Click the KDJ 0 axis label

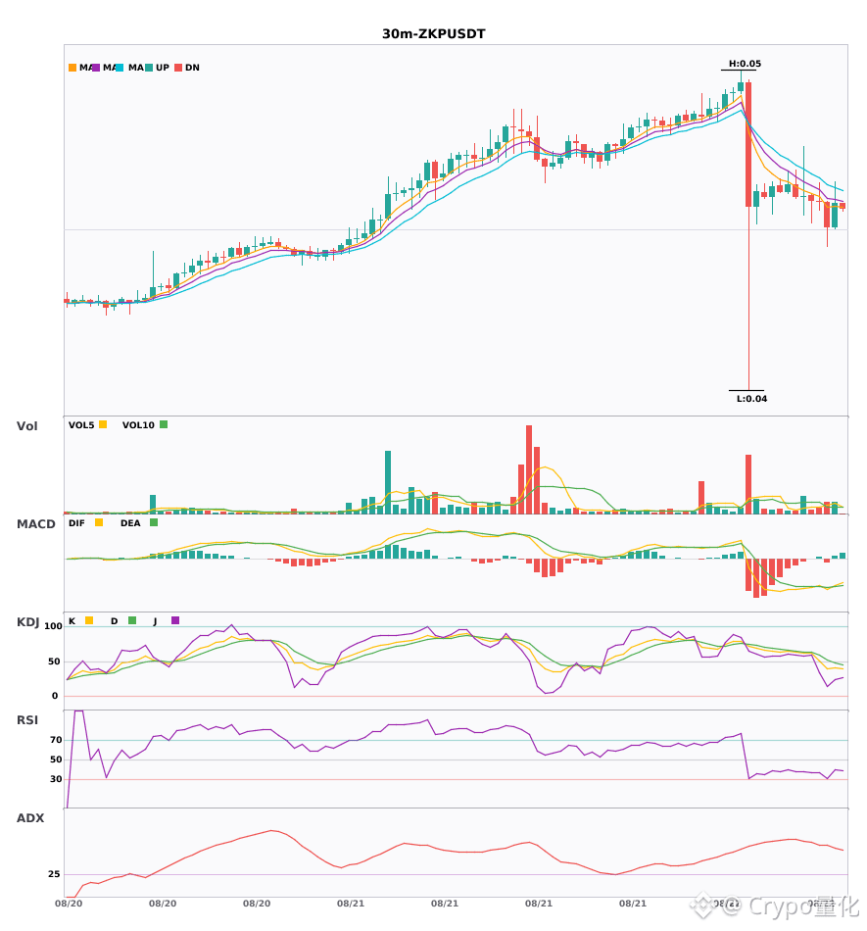pyautogui.click(x=55, y=696)
